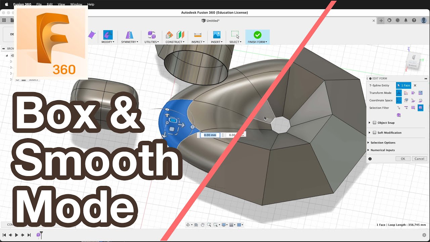Select Scale transform mode icon
Image resolution: width=430 pixels, height=242 pixels.
(x=420, y=93)
